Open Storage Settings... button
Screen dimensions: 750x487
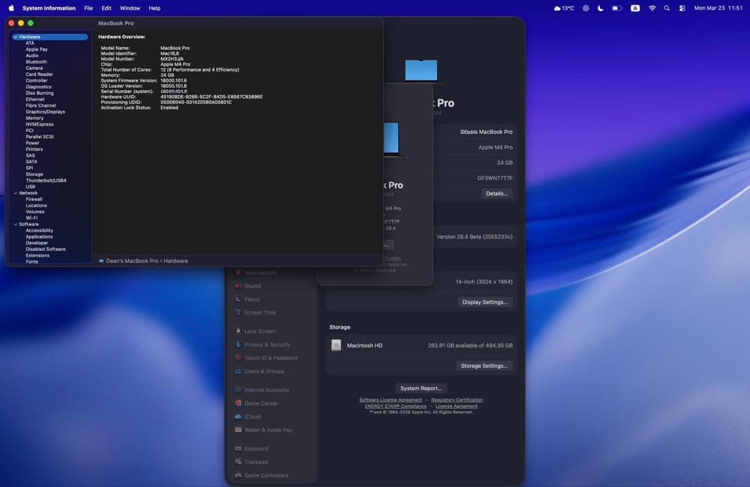(484, 366)
